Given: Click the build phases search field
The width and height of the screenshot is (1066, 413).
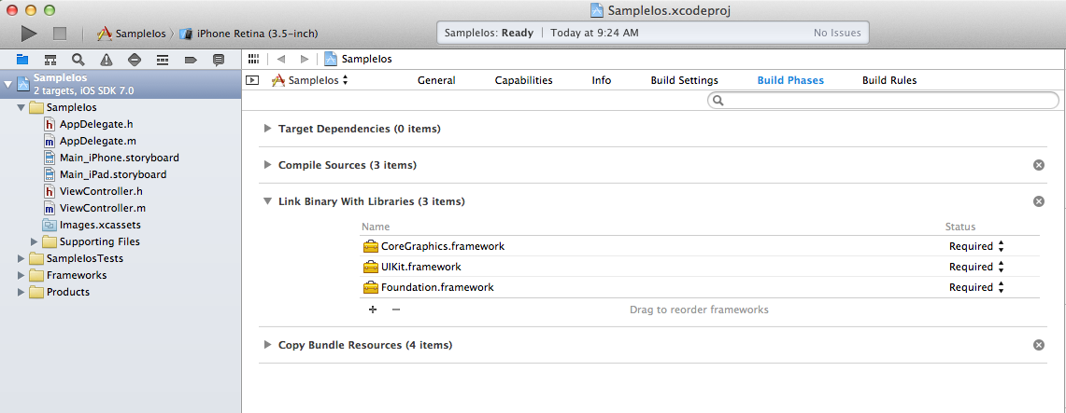Looking at the screenshot, I should click(x=883, y=101).
